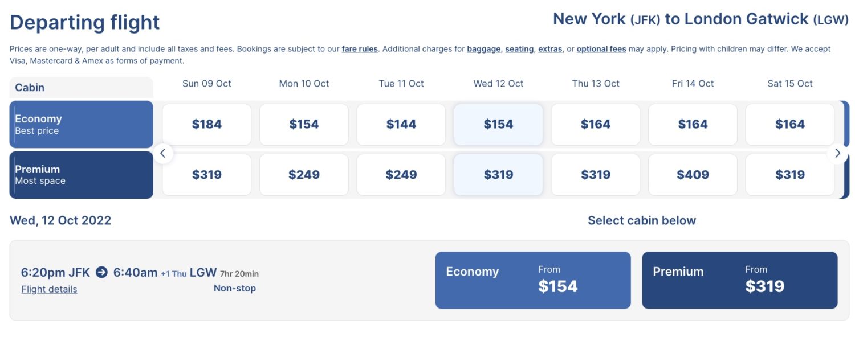Click the Wed 12 Oct date column header

(x=498, y=83)
